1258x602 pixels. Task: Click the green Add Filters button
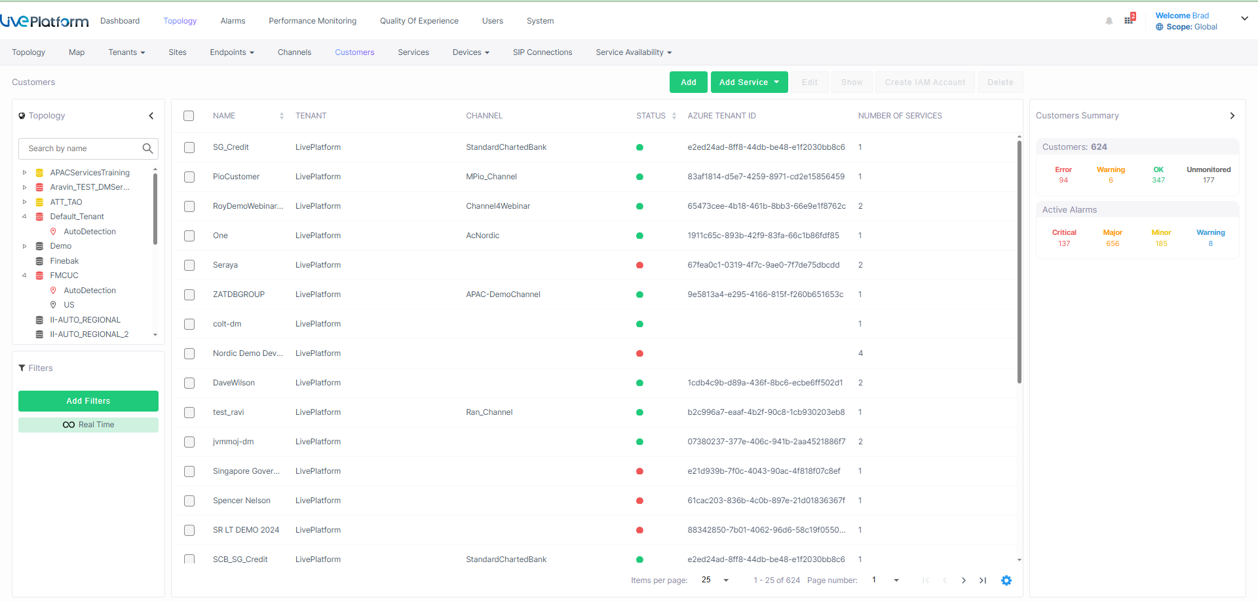(x=88, y=401)
